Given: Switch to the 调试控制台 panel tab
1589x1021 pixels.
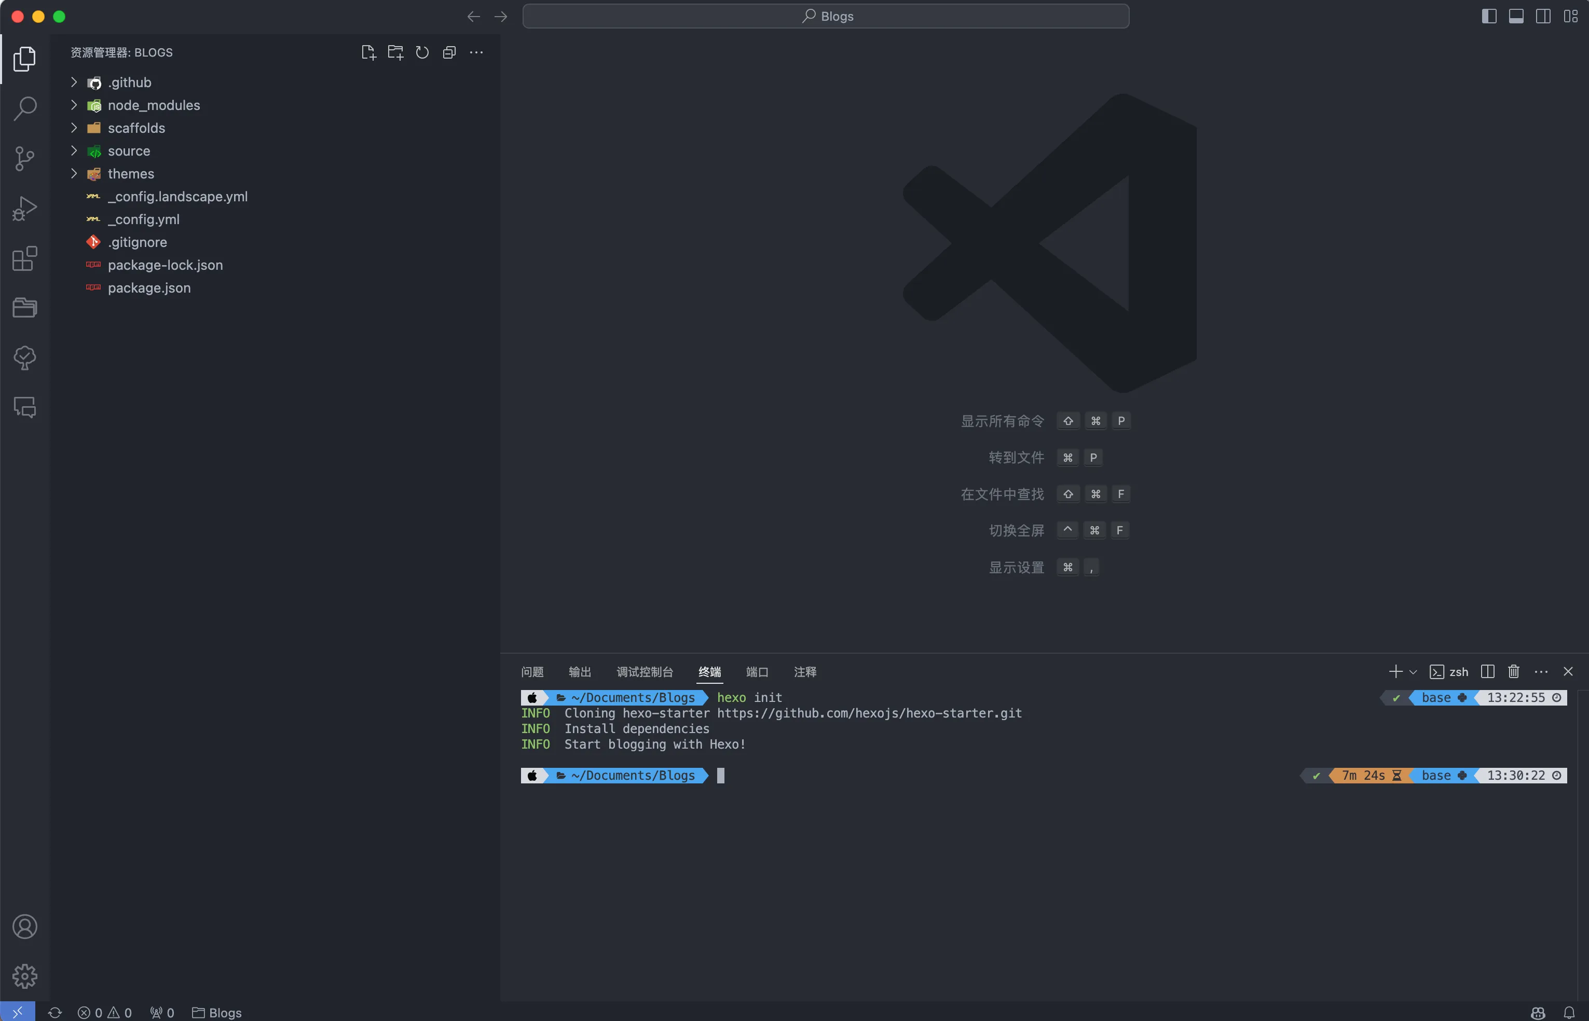Looking at the screenshot, I should [645, 672].
